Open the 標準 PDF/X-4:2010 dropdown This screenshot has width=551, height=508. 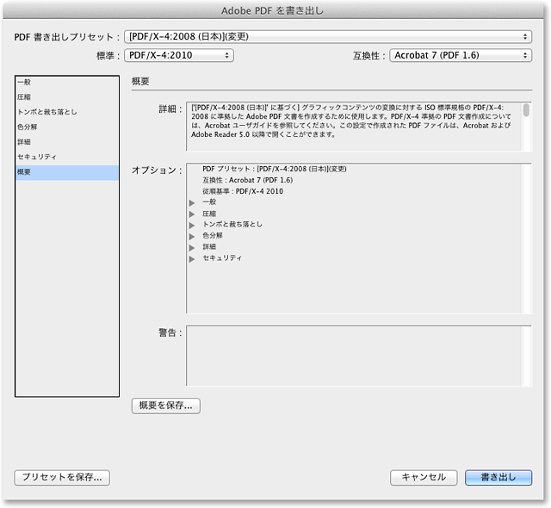(178, 55)
